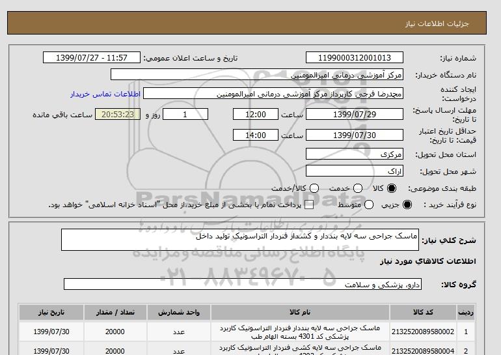Click the price validity date 1399/07/30 field
501x355 pixels.
click(355, 135)
